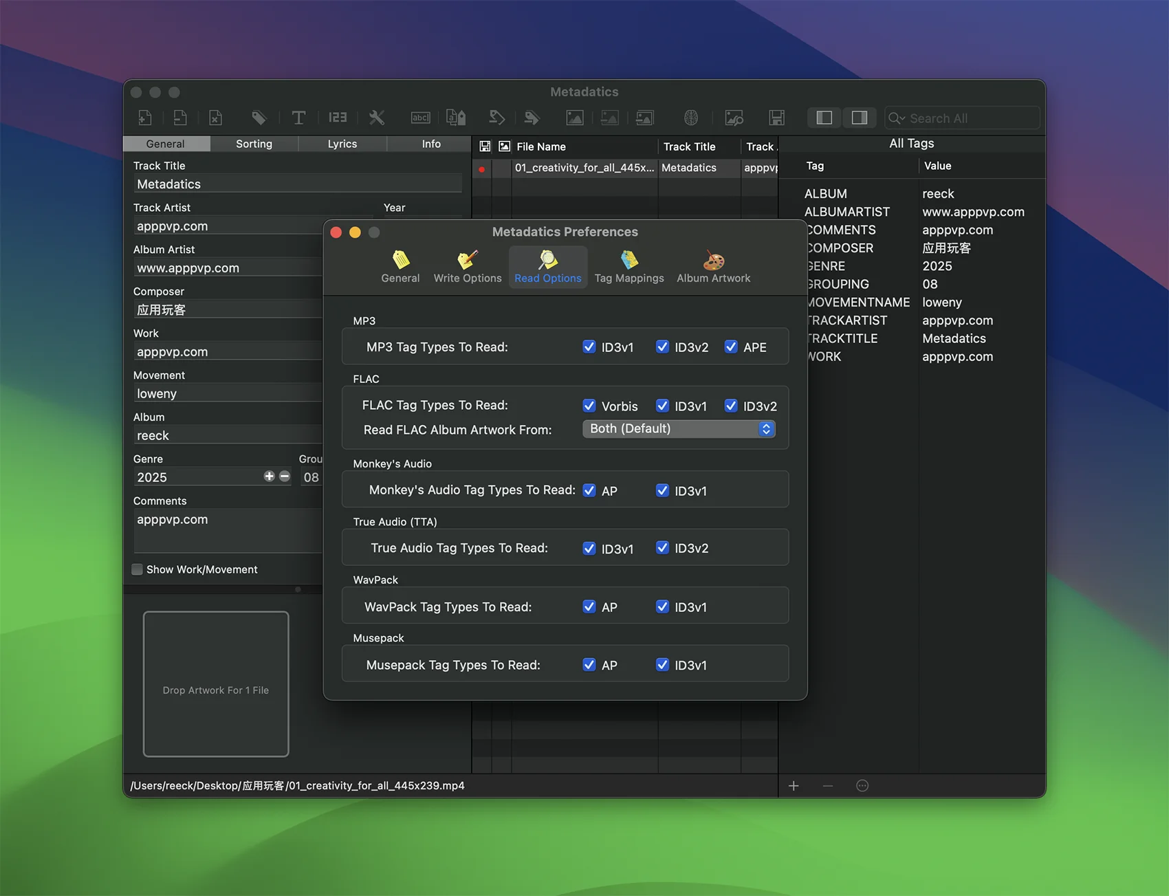Click the 123 numbering toolbar icon
This screenshot has width=1169, height=896.
pos(338,118)
